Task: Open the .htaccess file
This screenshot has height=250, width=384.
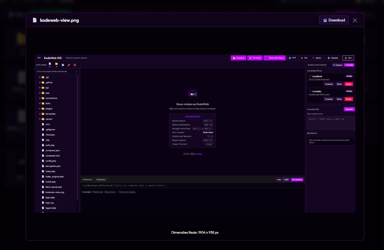Action: (50, 135)
